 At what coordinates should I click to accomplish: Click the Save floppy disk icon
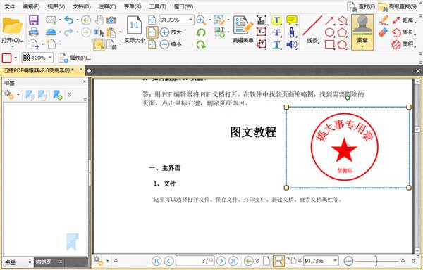click(x=34, y=20)
